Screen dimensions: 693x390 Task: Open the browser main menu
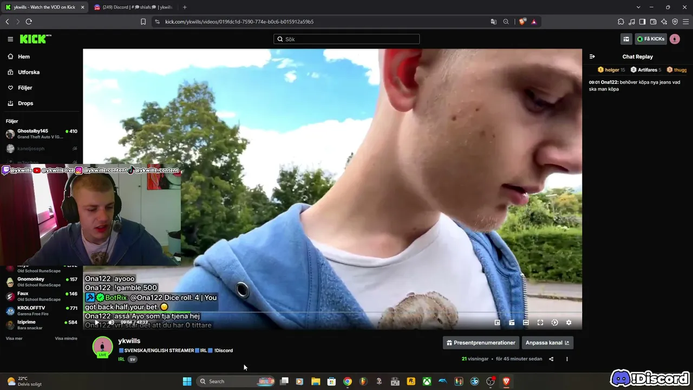point(686,22)
